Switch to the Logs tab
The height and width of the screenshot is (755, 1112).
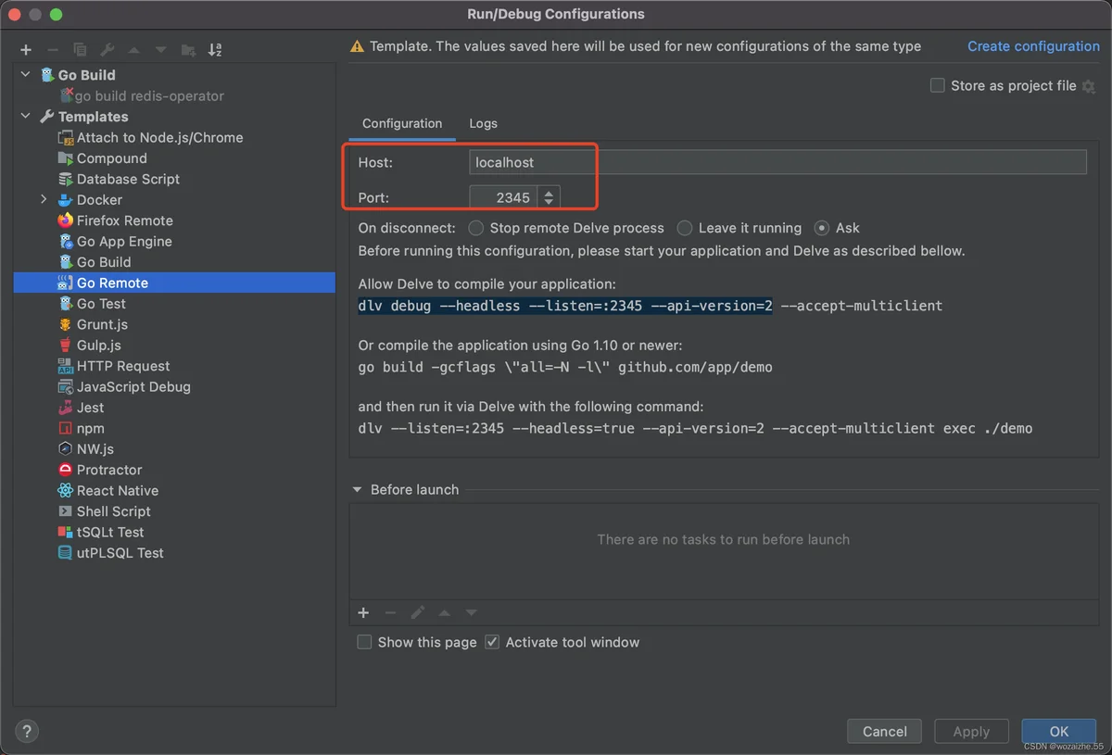click(x=483, y=123)
